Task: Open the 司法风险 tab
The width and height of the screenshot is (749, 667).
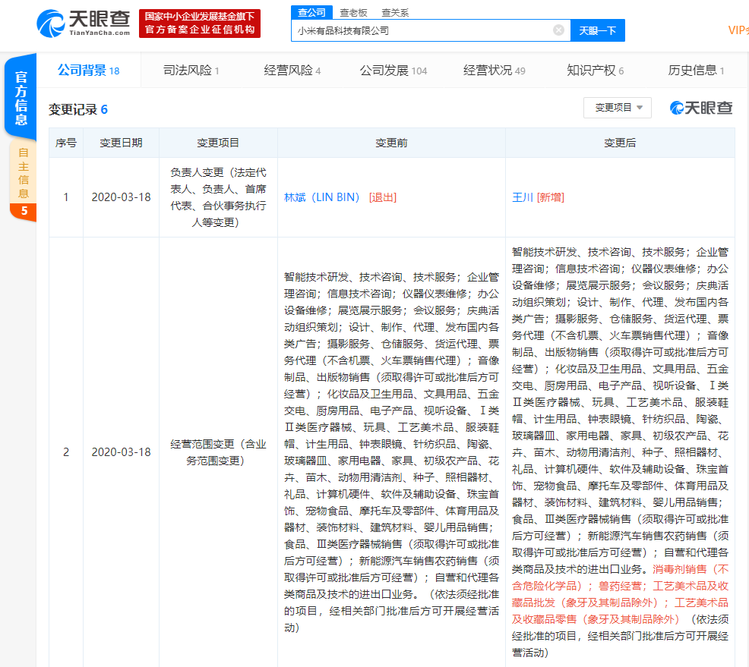Action: click(191, 71)
